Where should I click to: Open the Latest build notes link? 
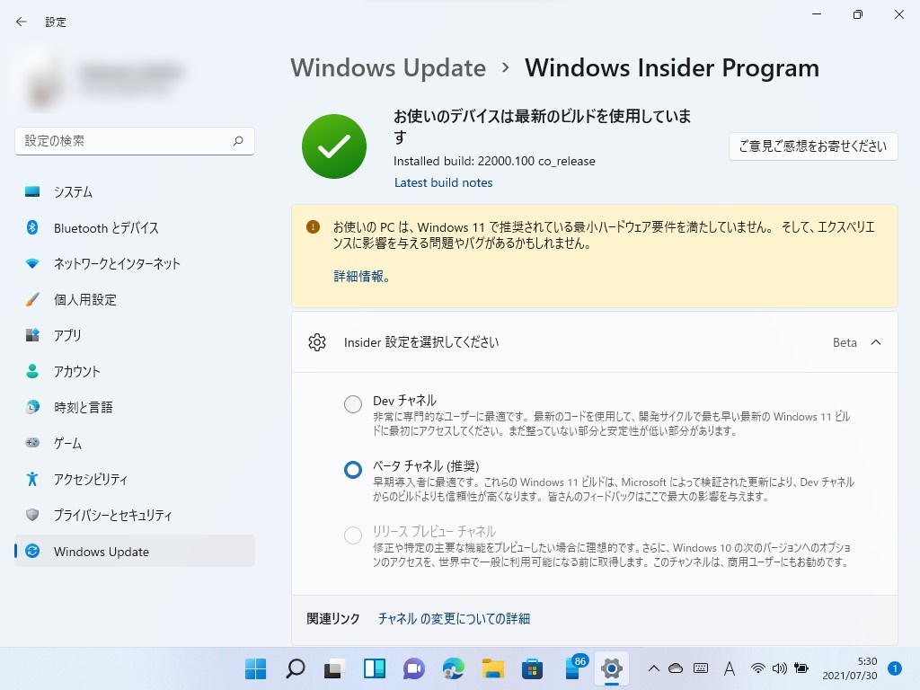tap(444, 182)
